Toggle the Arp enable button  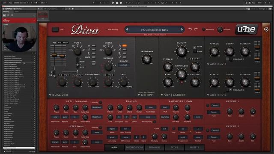point(173,129)
